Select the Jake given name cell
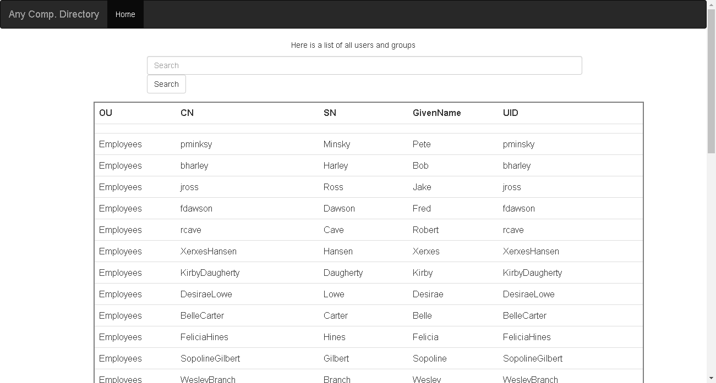Screen dimensions: 716x383 [422, 187]
